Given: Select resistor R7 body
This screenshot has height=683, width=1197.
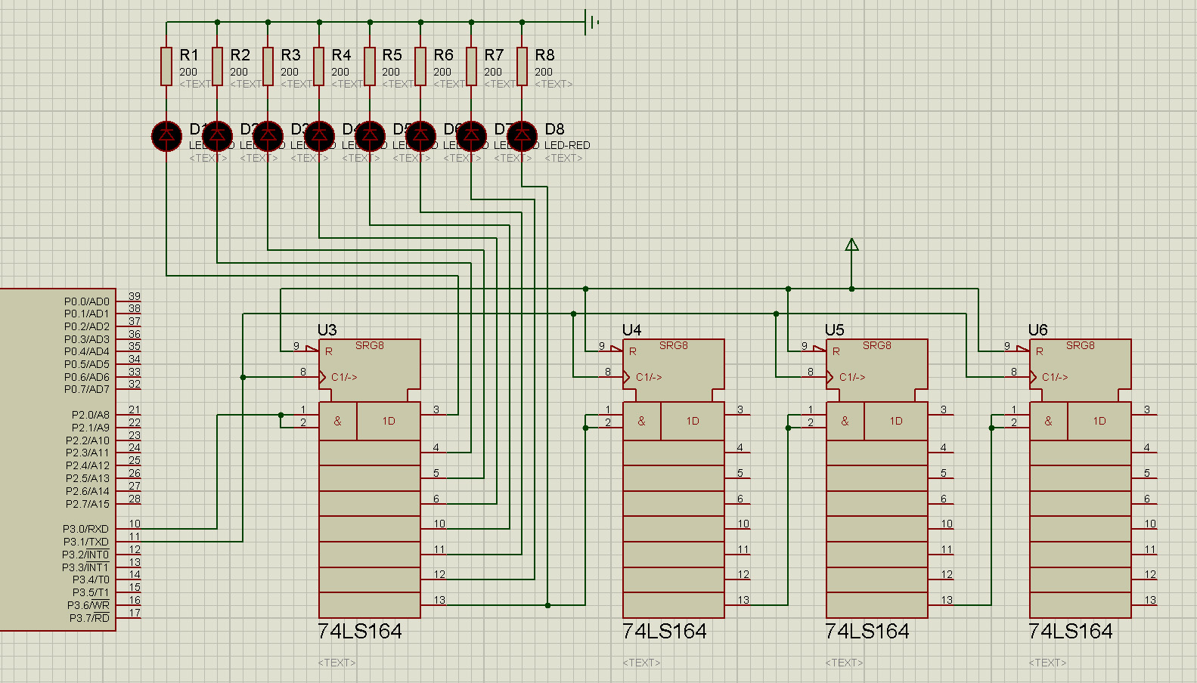Looking at the screenshot, I should point(471,66).
